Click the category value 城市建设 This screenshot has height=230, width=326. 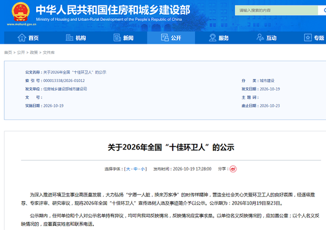pos(267,81)
